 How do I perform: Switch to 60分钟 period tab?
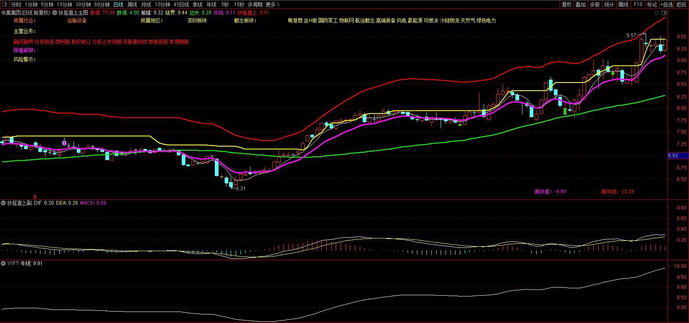pos(102,4)
